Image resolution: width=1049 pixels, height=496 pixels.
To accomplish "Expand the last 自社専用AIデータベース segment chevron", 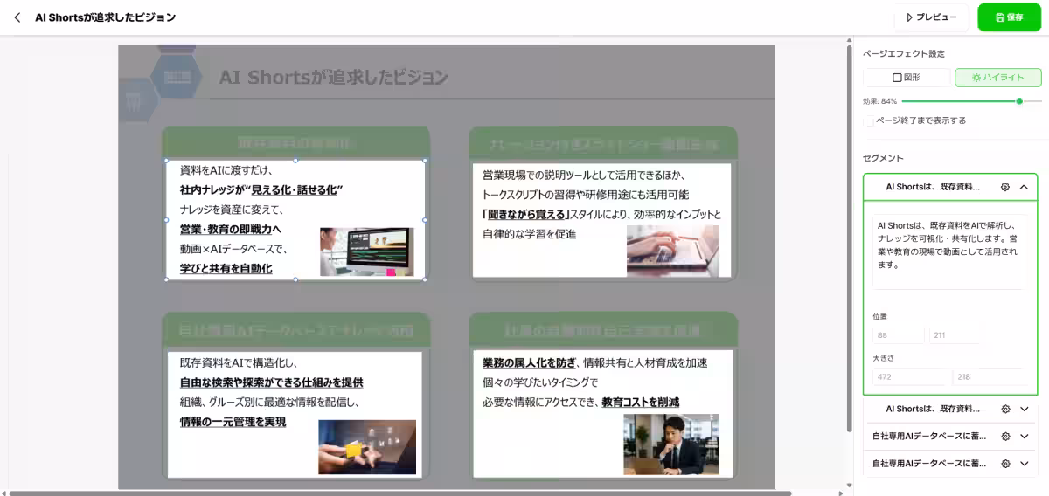I will coord(1025,463).
